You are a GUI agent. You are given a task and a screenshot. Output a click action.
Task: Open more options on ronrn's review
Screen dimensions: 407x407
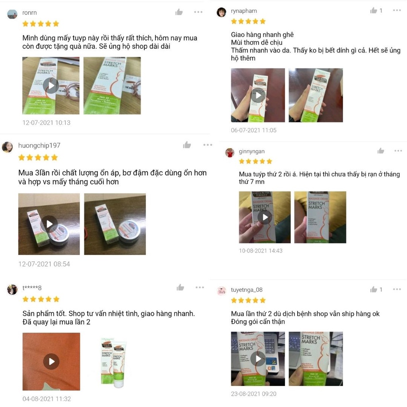pos(198,12)
